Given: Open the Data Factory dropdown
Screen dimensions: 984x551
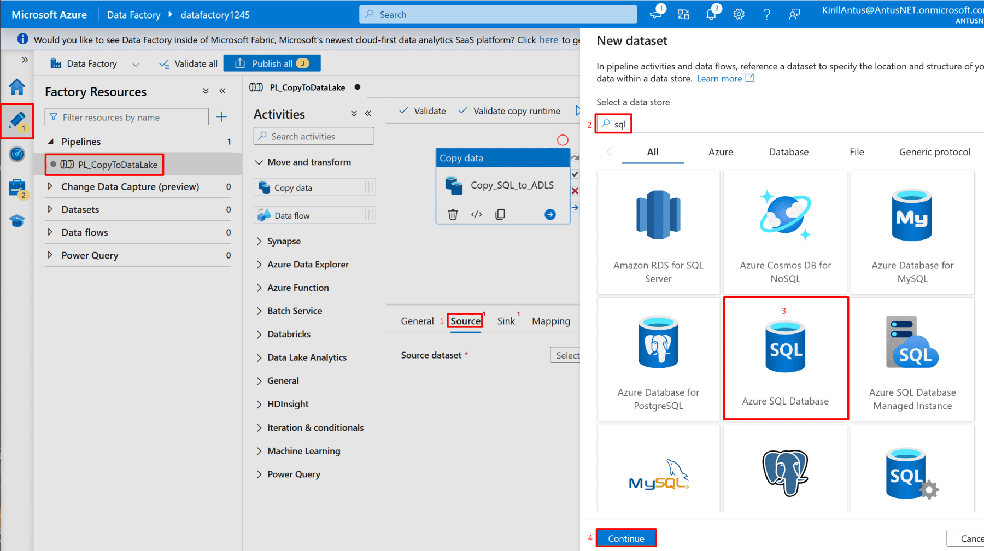Looking at the screenshot, I should point(136,64).
